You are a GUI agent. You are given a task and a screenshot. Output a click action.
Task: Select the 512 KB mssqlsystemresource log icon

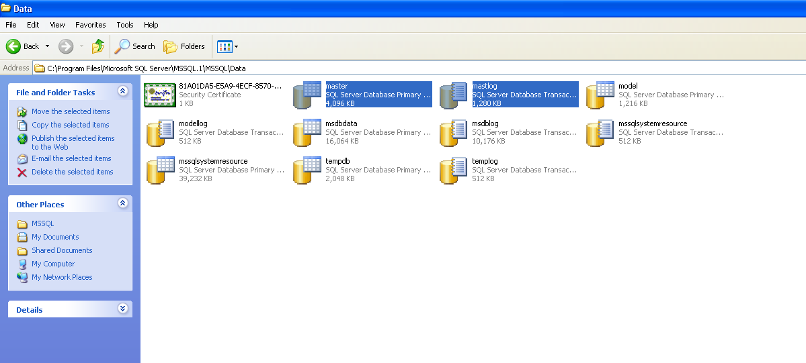(x=600, y=132)
